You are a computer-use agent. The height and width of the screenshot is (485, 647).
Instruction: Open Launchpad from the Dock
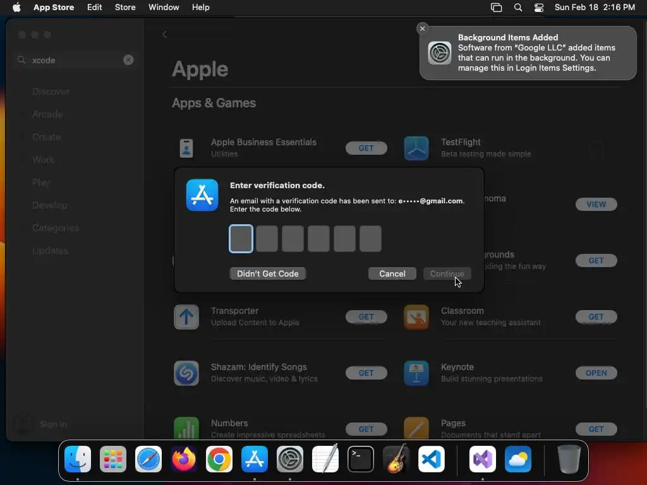[113, 459]
